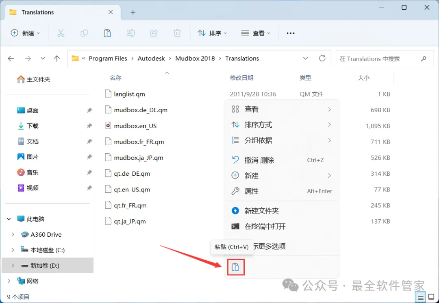Viewport: 439px width, 303px height.
Task: Switch to details view icon in status bar
Action: click(x=421, y=297)
